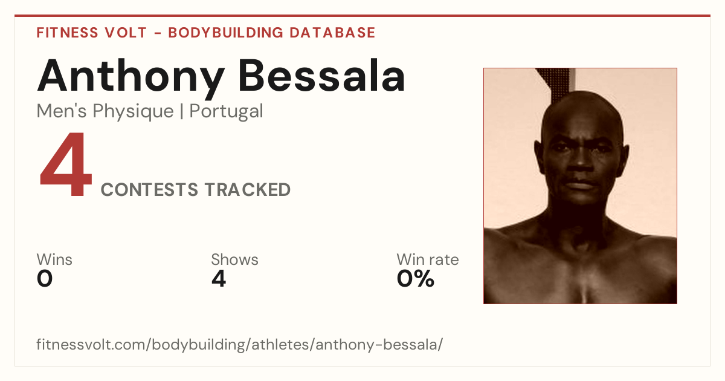Click the red top border line
Image resolution: width=725 pixels, height=381 pixels.
pyautogui.click(x=362, y=16)
